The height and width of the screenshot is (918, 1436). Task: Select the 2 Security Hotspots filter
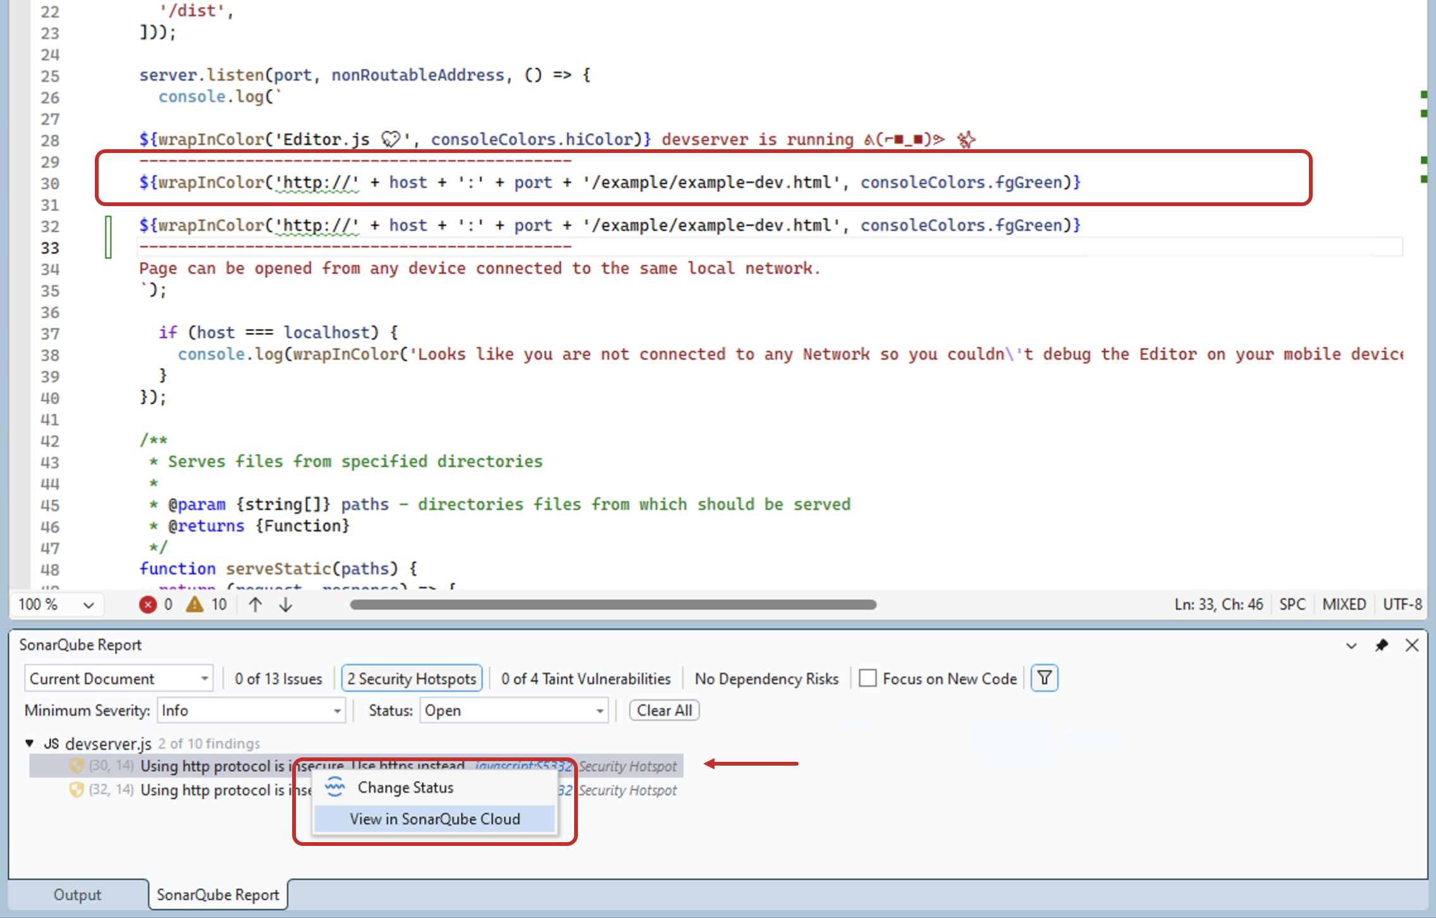(412, 678)
